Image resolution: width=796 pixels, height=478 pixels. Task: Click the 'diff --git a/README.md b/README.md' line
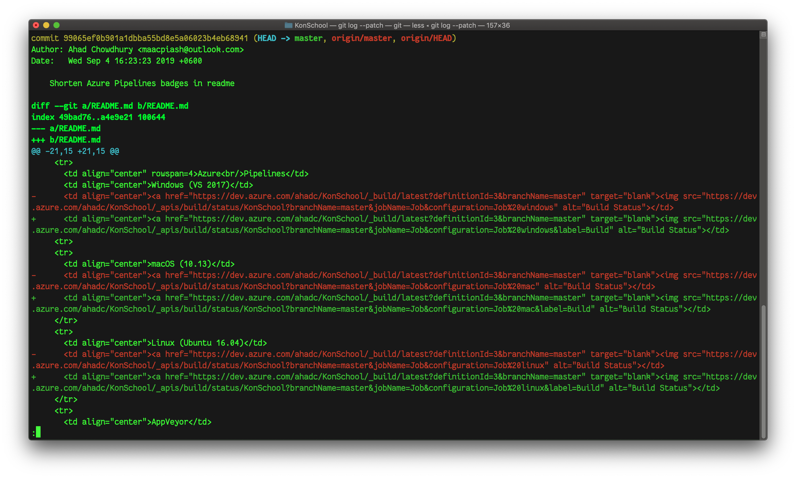tap(110, 106)
